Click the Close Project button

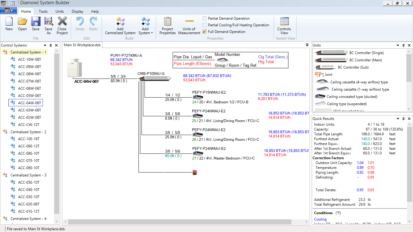(x=62, y=26)
